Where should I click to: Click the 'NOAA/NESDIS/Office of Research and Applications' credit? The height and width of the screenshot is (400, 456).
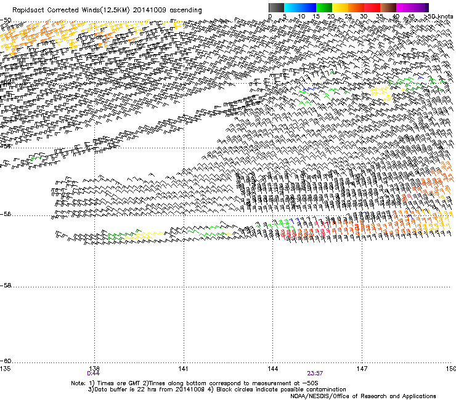tap(363, 396)
